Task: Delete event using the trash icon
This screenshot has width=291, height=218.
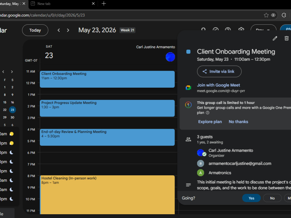Action: [x=286, y=38]
